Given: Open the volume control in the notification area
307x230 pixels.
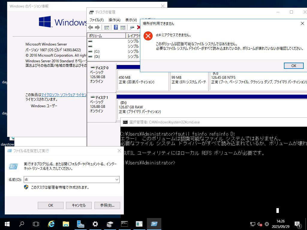Looking at the screenshot, I should [x=259, y=224].
